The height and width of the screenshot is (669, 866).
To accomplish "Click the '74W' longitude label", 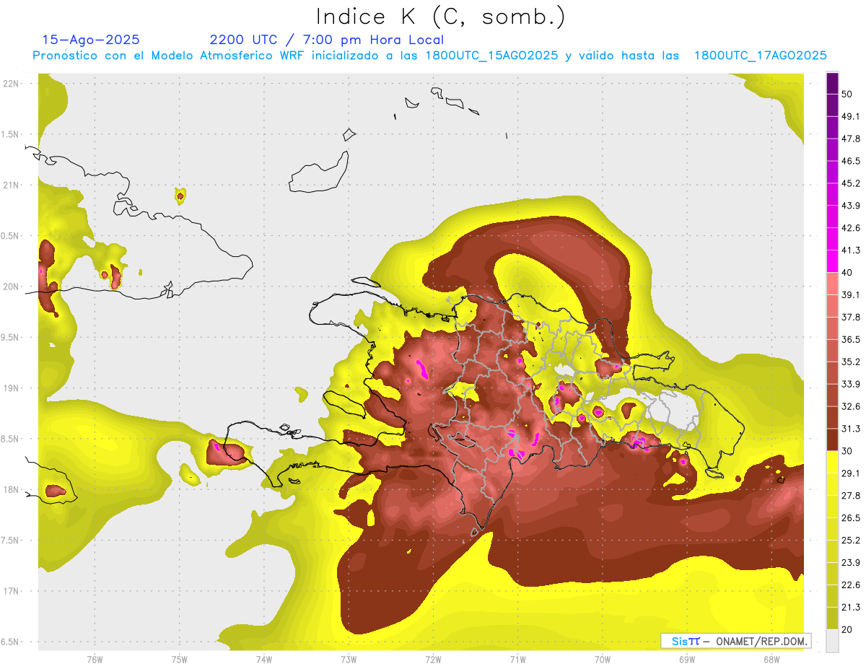I will coord(264,659).
